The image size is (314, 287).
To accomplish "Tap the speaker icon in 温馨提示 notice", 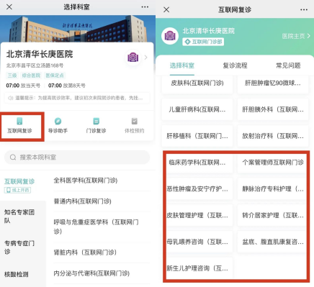I will point(11,98).
